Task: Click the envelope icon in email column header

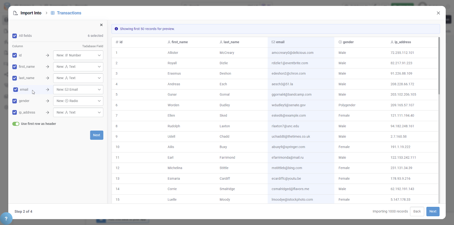Action: (x=273, y=42)
